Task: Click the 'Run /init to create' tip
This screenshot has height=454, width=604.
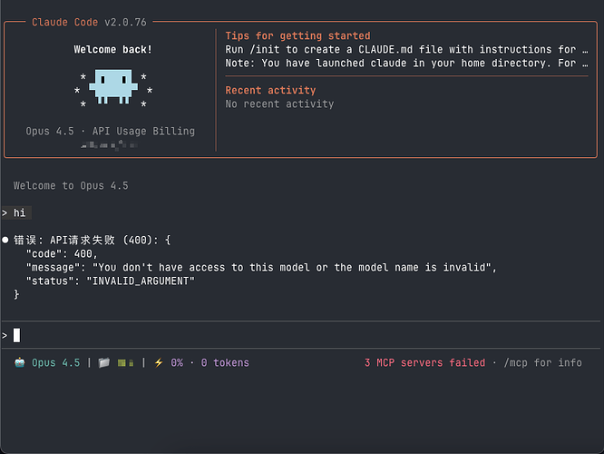Action: pos(406,50)
